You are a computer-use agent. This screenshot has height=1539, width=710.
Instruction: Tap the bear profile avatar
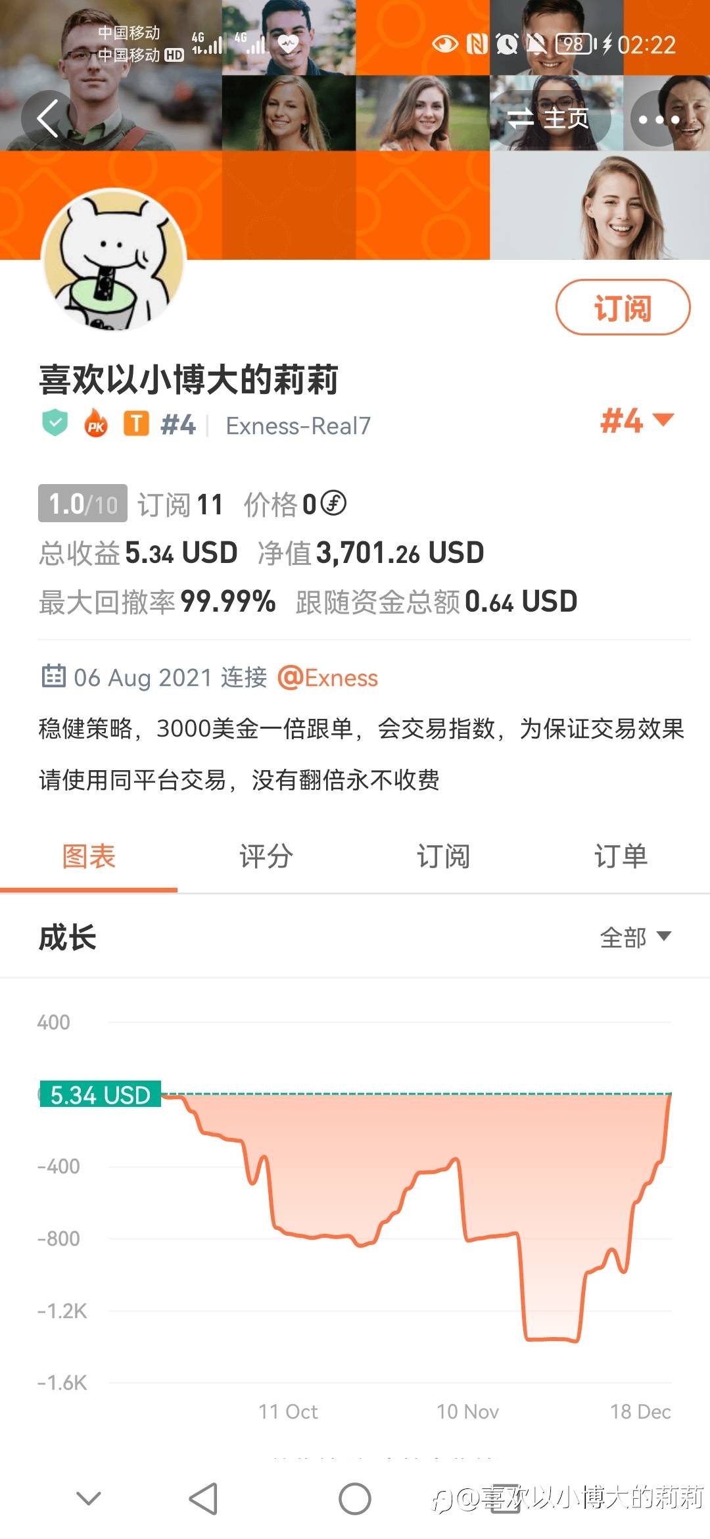coord(114,260)
